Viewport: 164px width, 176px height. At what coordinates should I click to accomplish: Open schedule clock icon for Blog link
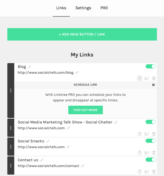tap(140, 78)
